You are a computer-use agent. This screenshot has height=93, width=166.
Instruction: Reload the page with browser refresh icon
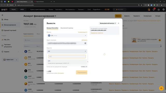[8, 5]
